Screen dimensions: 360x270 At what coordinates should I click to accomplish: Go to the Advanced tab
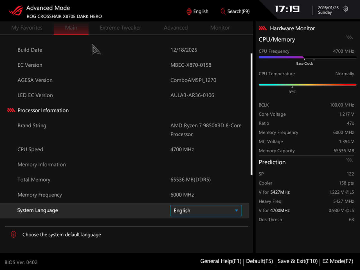tap(176, 28)
